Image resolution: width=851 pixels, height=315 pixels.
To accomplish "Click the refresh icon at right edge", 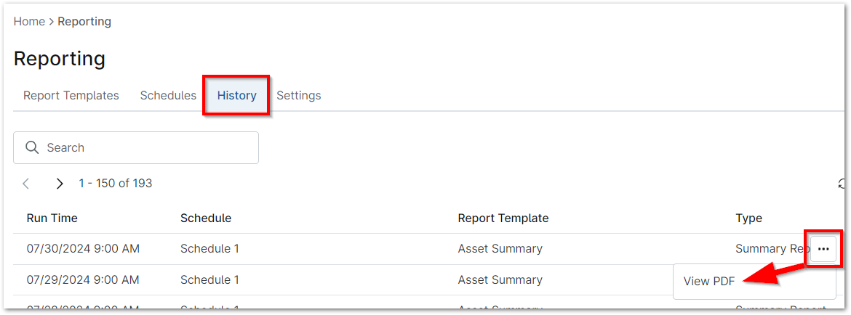I will pos(843,184).
